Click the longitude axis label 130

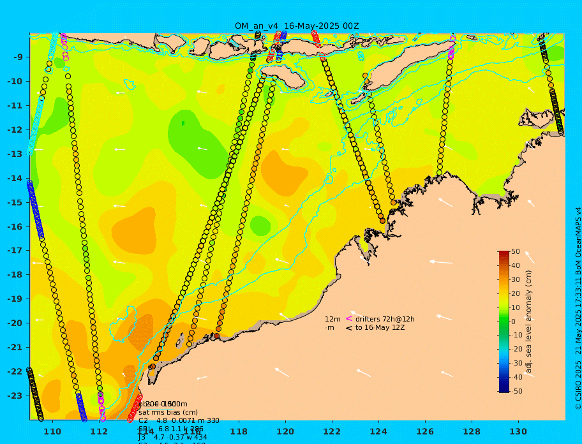pos(518,432)
